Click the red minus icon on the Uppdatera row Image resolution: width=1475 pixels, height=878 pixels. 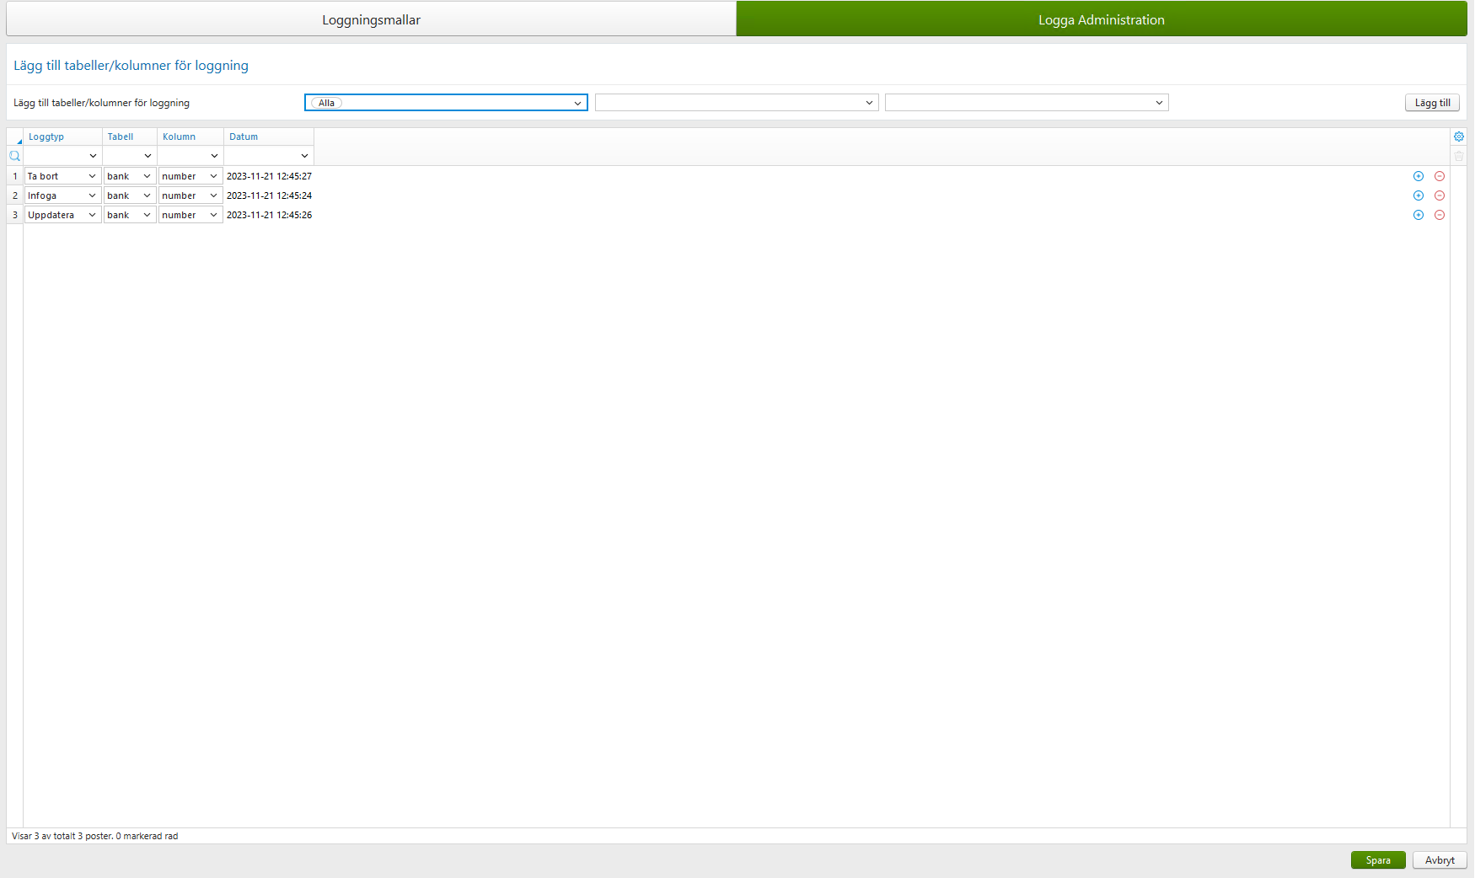[1440, 215]
